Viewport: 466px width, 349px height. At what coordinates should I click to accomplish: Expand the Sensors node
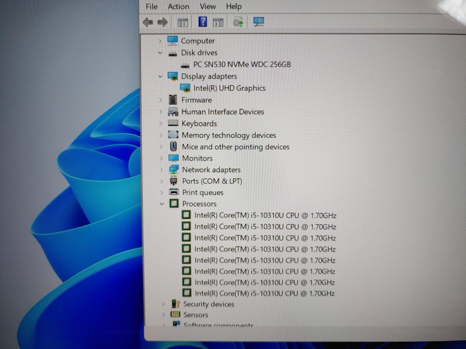(x=163, y=314)
